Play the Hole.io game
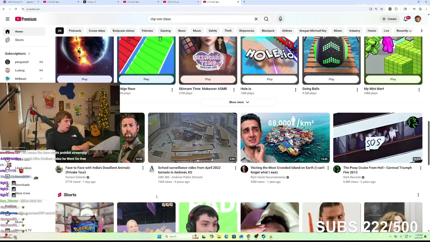 pyautogui.click(x=270, y=79)
